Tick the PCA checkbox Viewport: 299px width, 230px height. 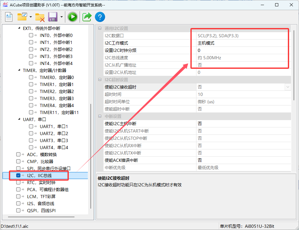[x=18, y=189]
